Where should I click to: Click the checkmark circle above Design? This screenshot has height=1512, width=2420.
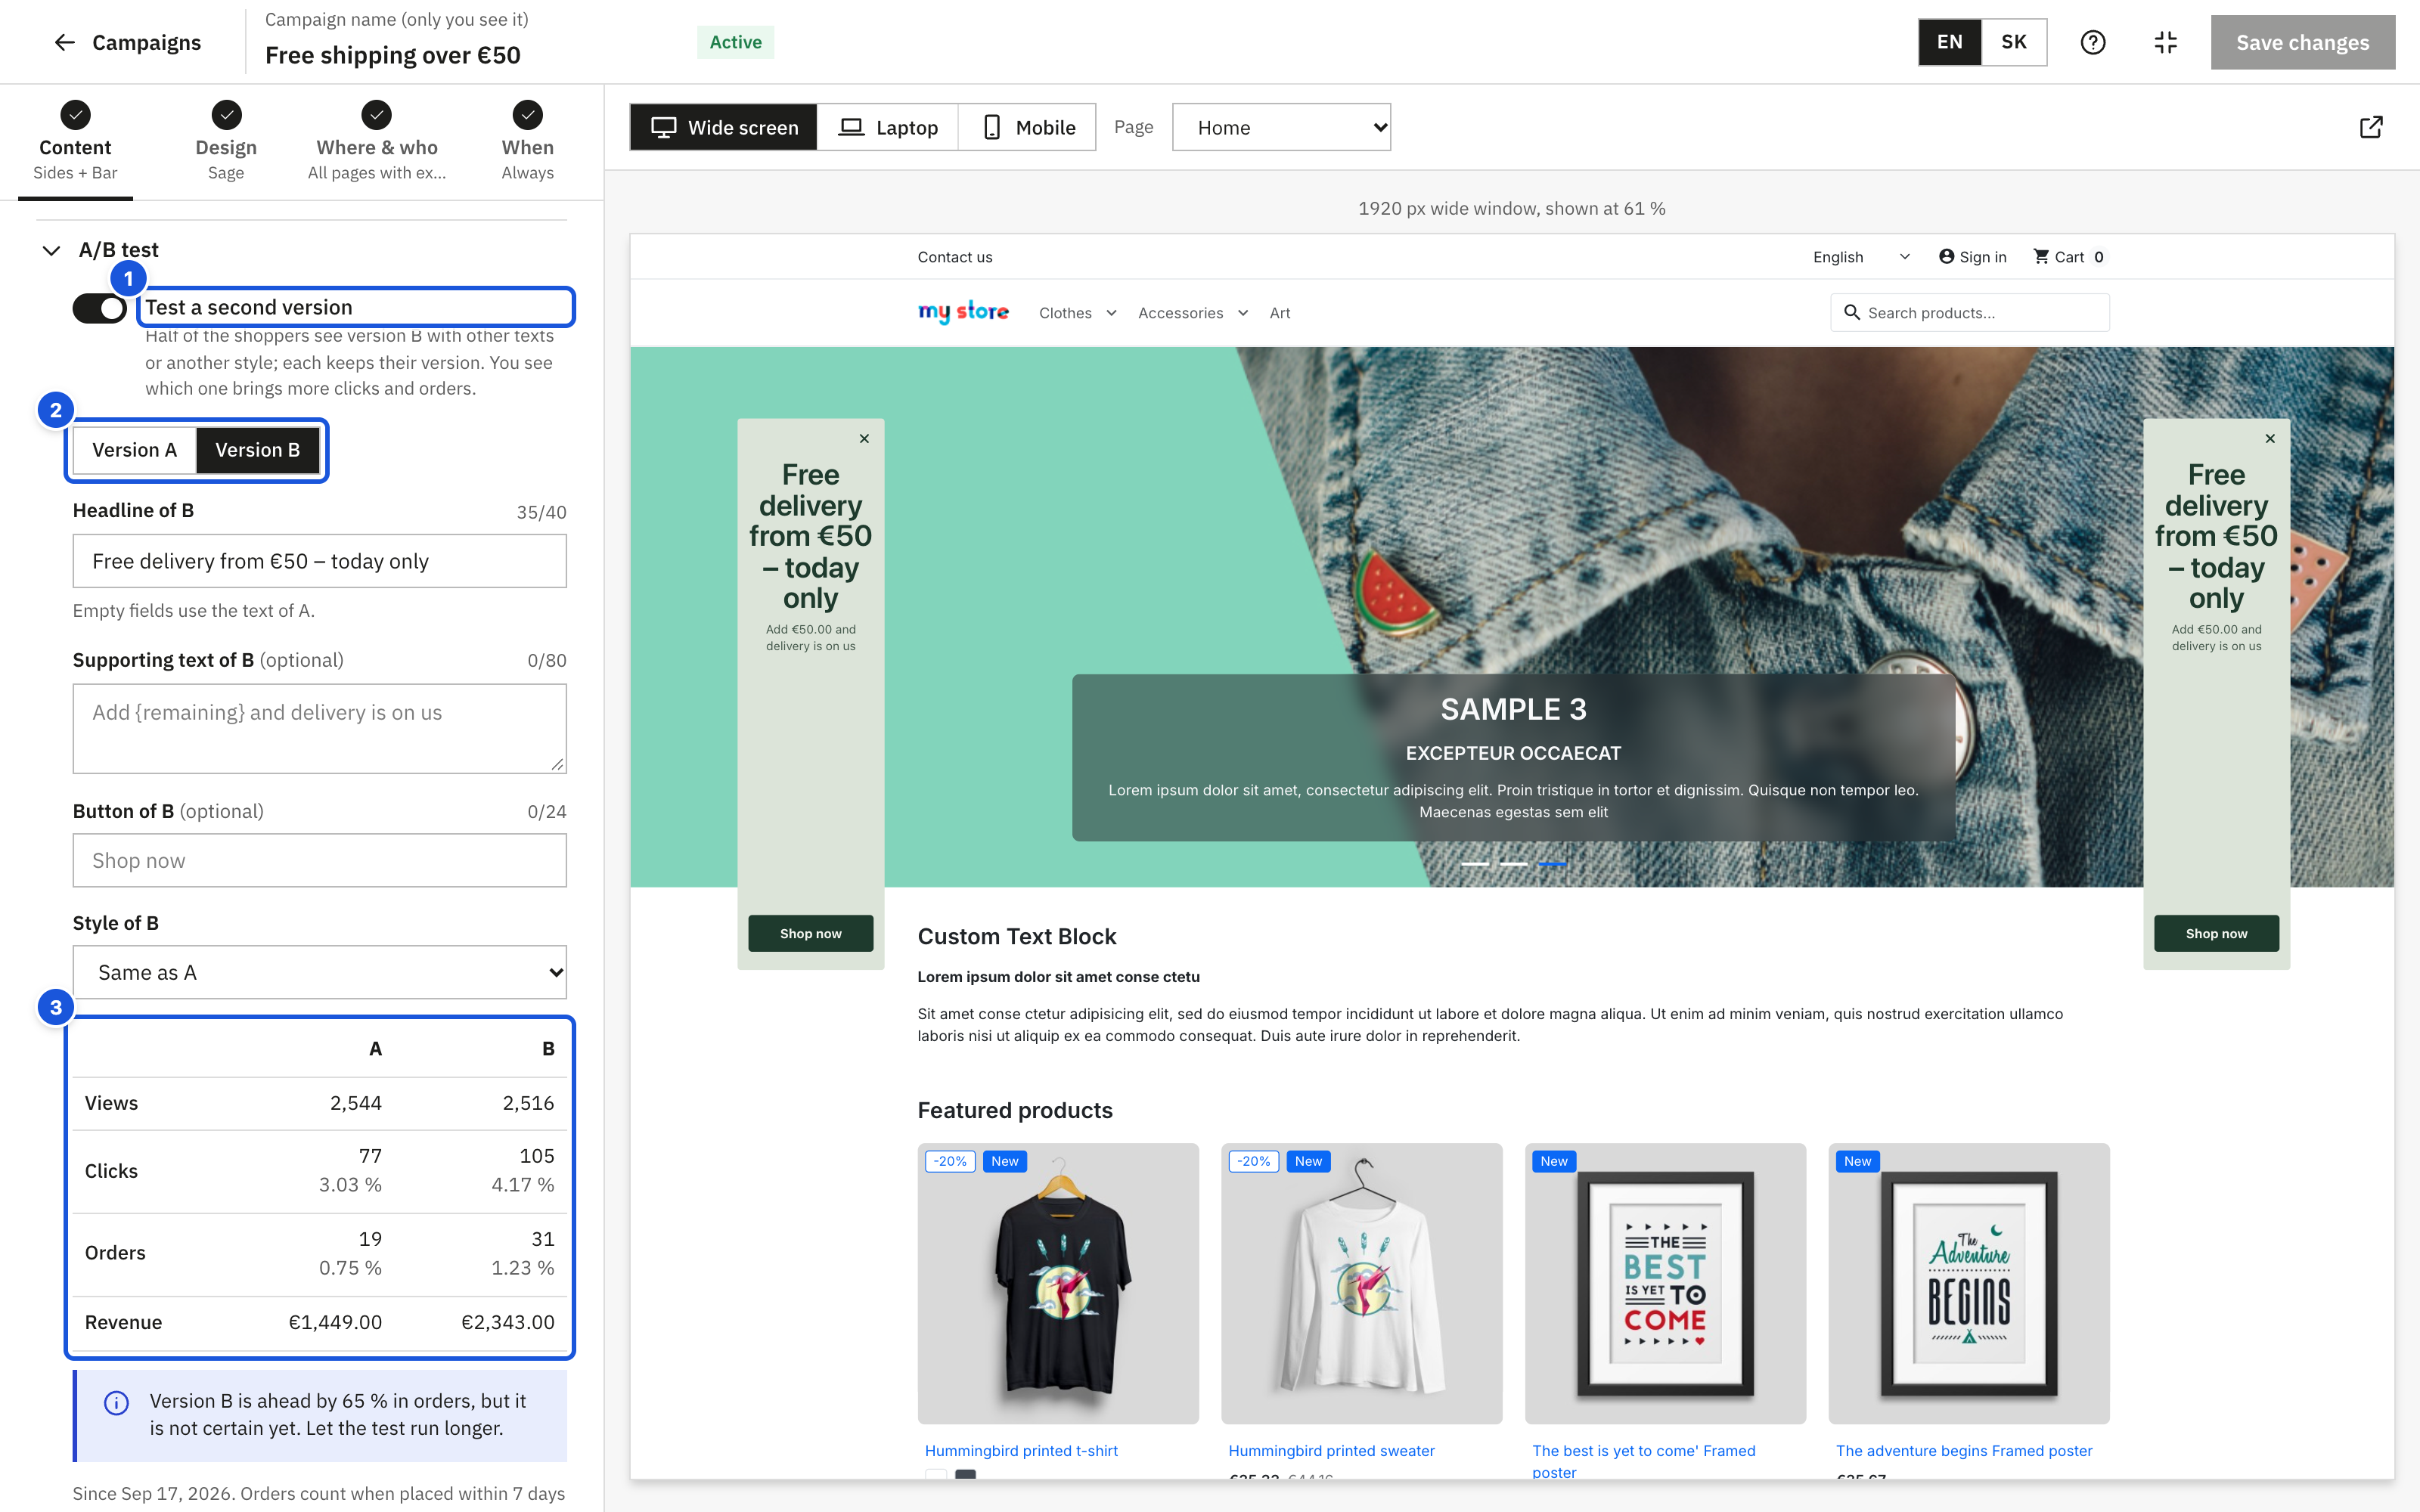226,115
